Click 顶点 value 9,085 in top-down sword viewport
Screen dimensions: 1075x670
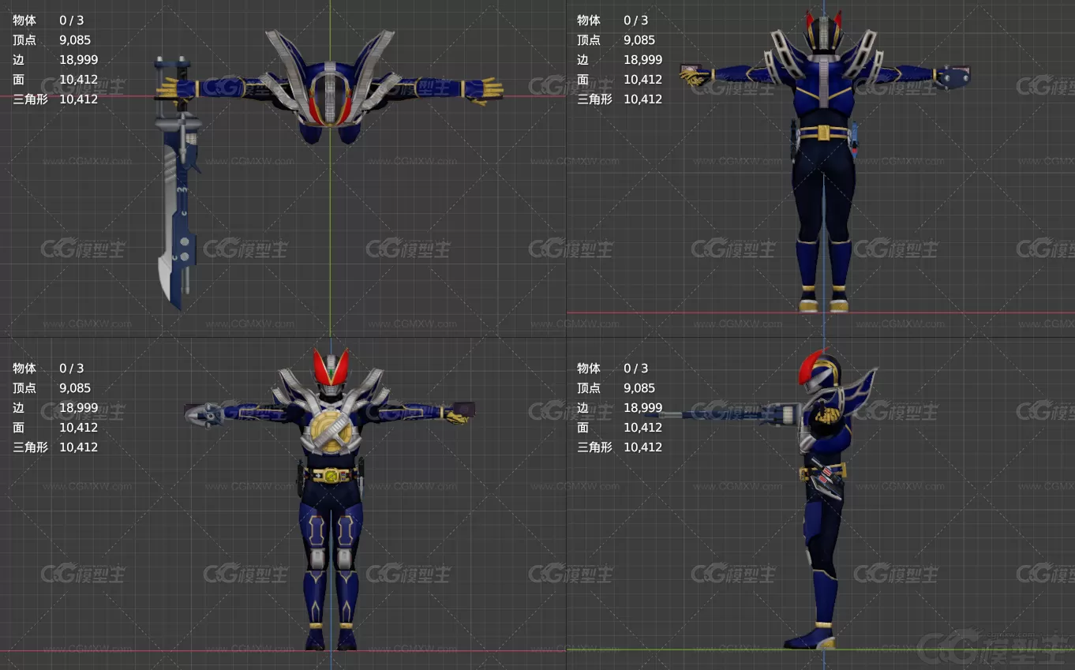pyautogui.click(x=75, y=39)
